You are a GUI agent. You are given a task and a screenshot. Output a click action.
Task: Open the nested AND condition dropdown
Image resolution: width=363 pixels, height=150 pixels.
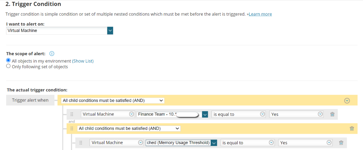click(x=129, y=129)
